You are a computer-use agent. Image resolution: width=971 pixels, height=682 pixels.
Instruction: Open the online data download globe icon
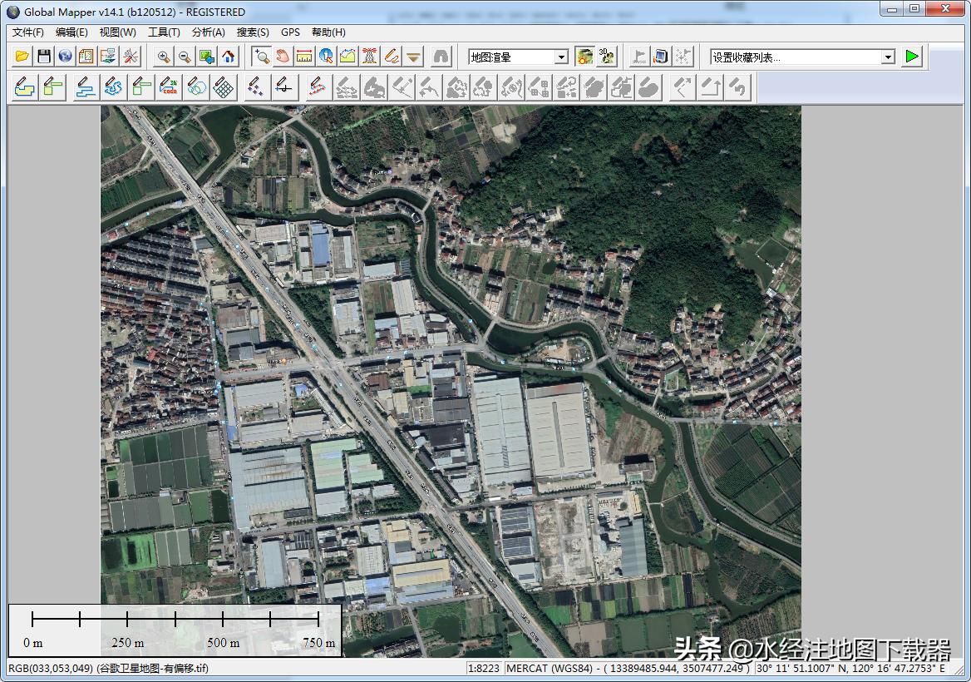pos(65,57)
